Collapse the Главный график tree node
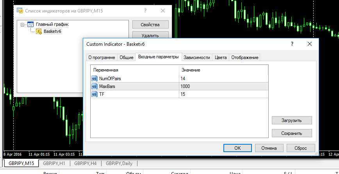 point(22,25)
